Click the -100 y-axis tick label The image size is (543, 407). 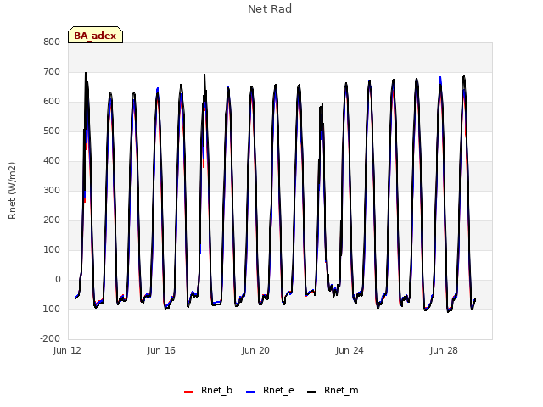coord(50,309)
